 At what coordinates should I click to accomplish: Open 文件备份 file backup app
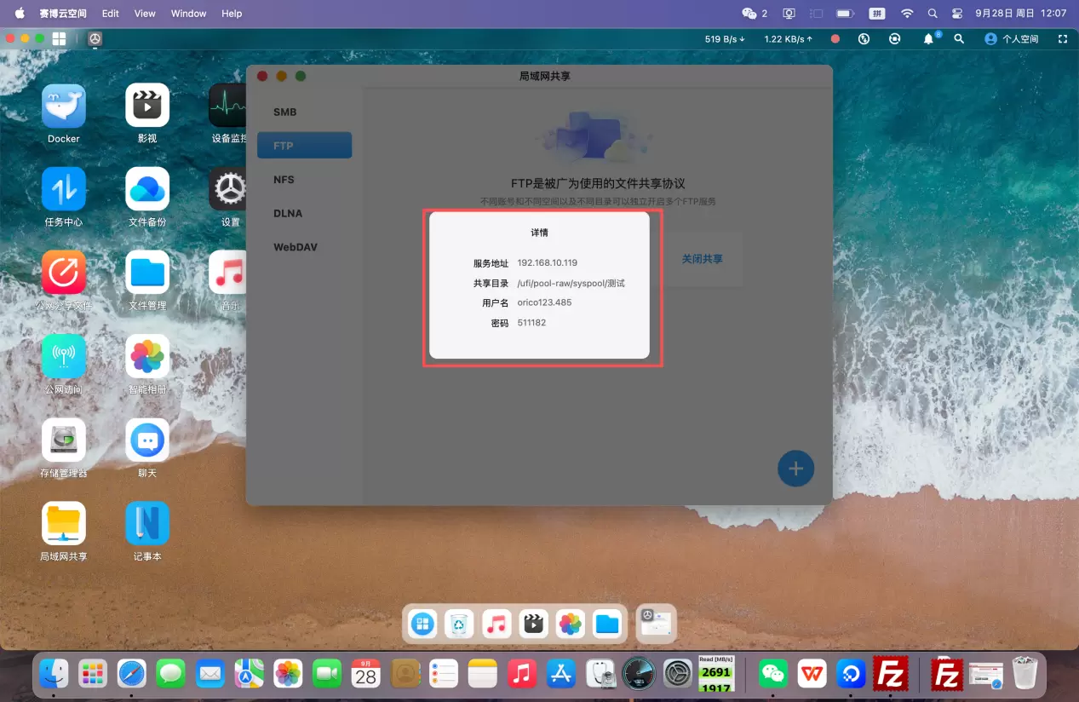tap(147, 189)
